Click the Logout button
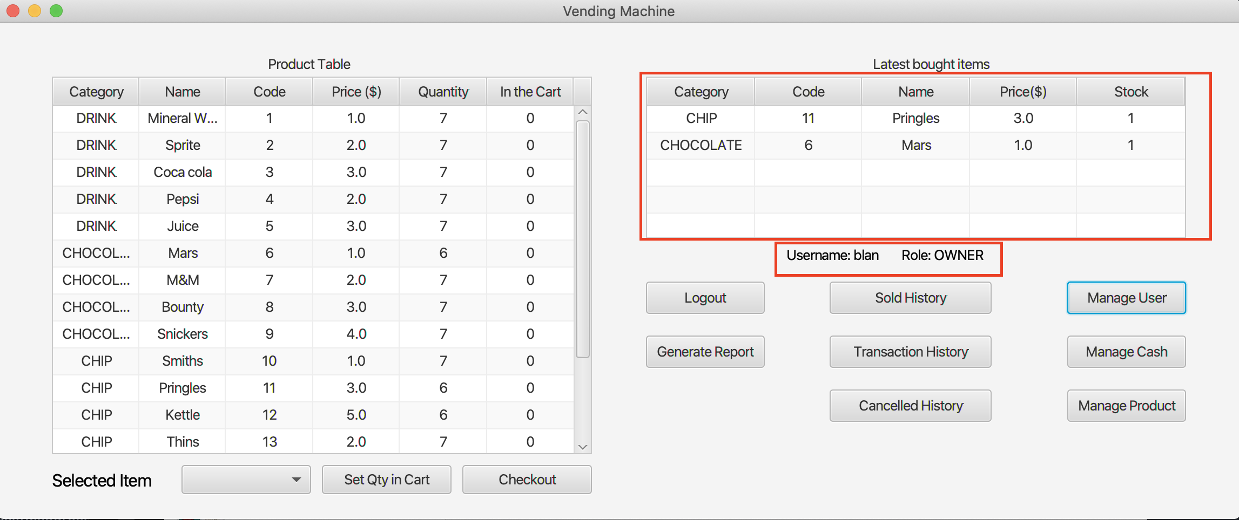The width and height of the screenshot is (1239, 520). pos(705,298)
